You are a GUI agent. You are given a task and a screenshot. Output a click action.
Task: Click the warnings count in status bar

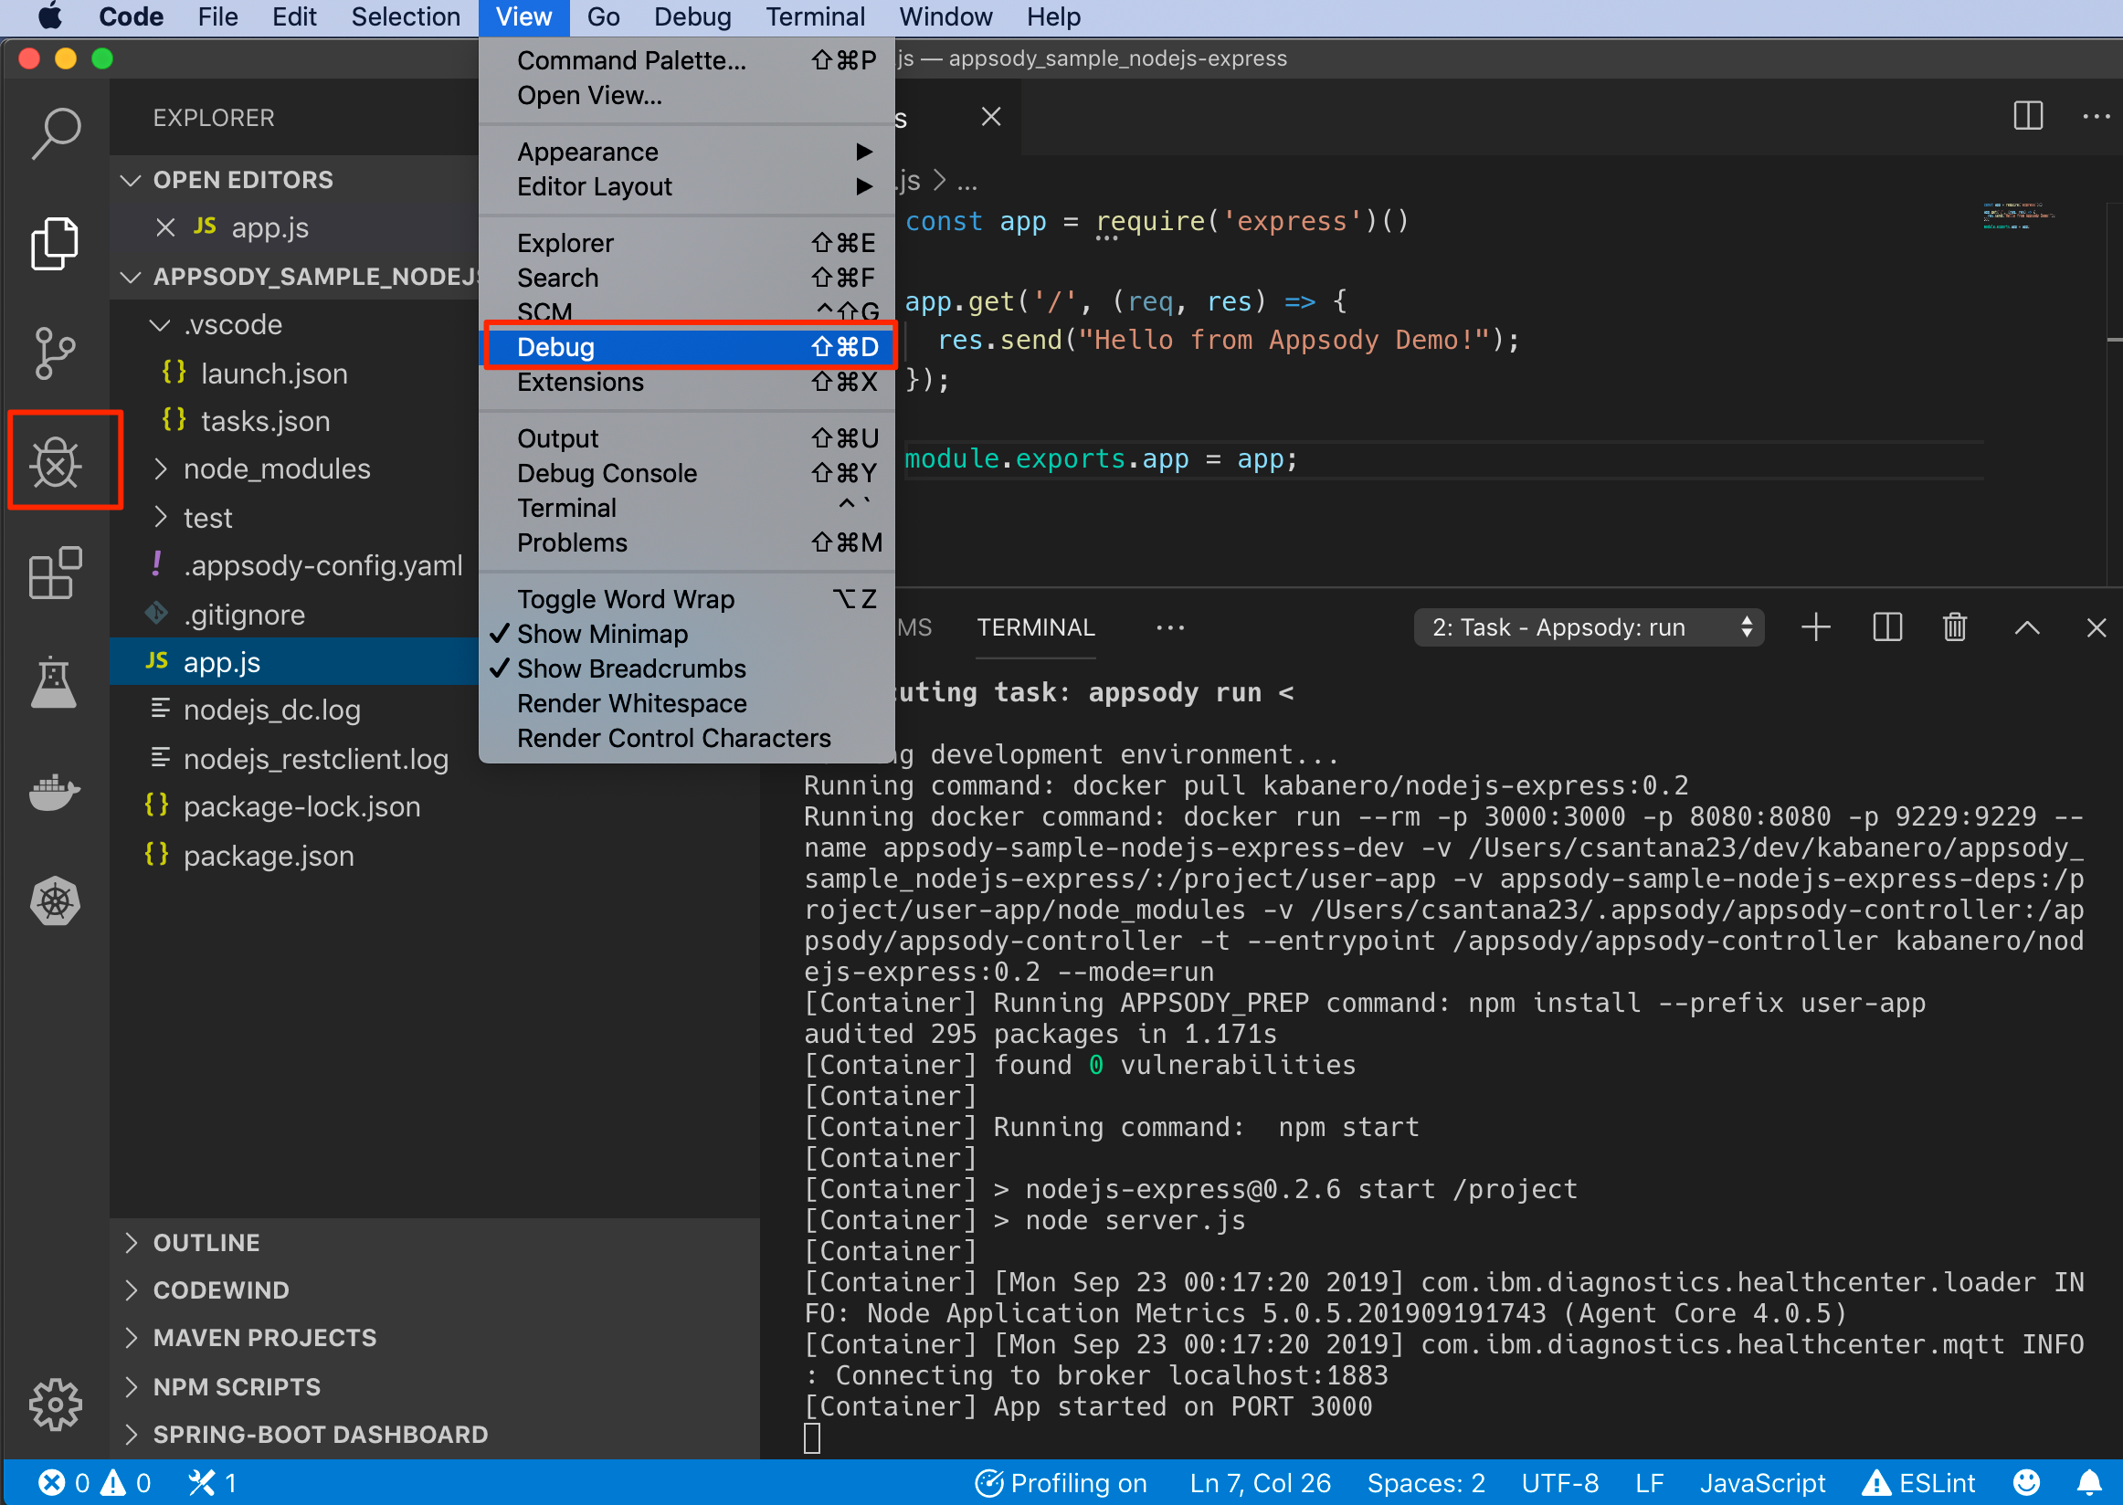(x=126, y=1483)
